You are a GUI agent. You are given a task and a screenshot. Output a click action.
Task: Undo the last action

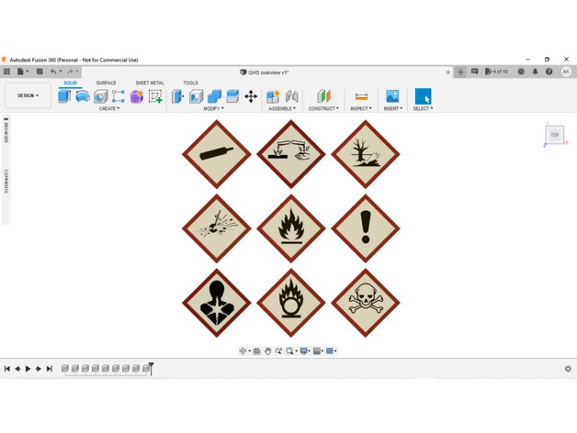(x=53, y=72)
